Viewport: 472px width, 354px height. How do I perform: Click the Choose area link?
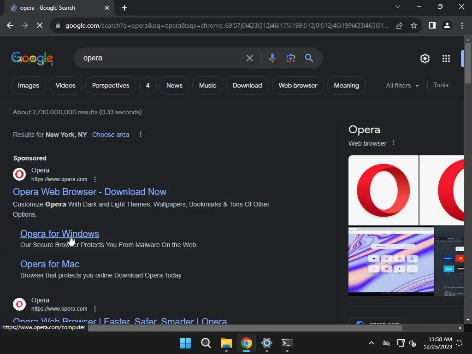coord(111,135)
